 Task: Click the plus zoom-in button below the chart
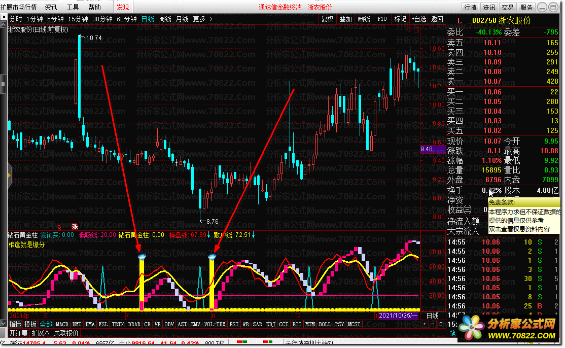coord(425,324)
